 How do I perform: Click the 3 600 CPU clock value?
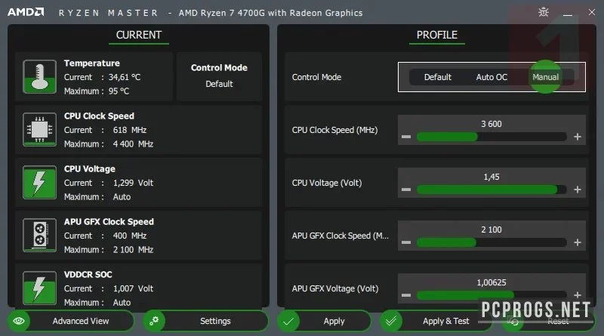click(x=492, y=124)
